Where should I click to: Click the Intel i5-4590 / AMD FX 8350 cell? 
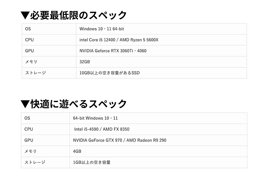pos(102,129)
